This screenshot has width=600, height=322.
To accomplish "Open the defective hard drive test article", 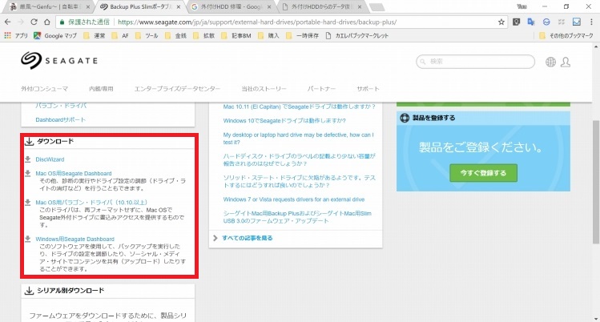I will pyautogui.click(x=299, y=139).
